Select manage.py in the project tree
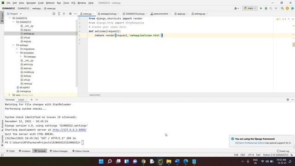Image resolution: width=295 pixels, height=166 pixels. [x=25, y=91]
